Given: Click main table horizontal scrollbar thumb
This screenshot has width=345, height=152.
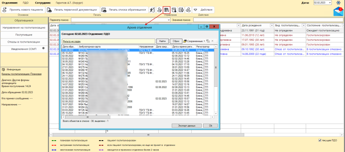Looking at the screenshot, I should pos(148,135).
